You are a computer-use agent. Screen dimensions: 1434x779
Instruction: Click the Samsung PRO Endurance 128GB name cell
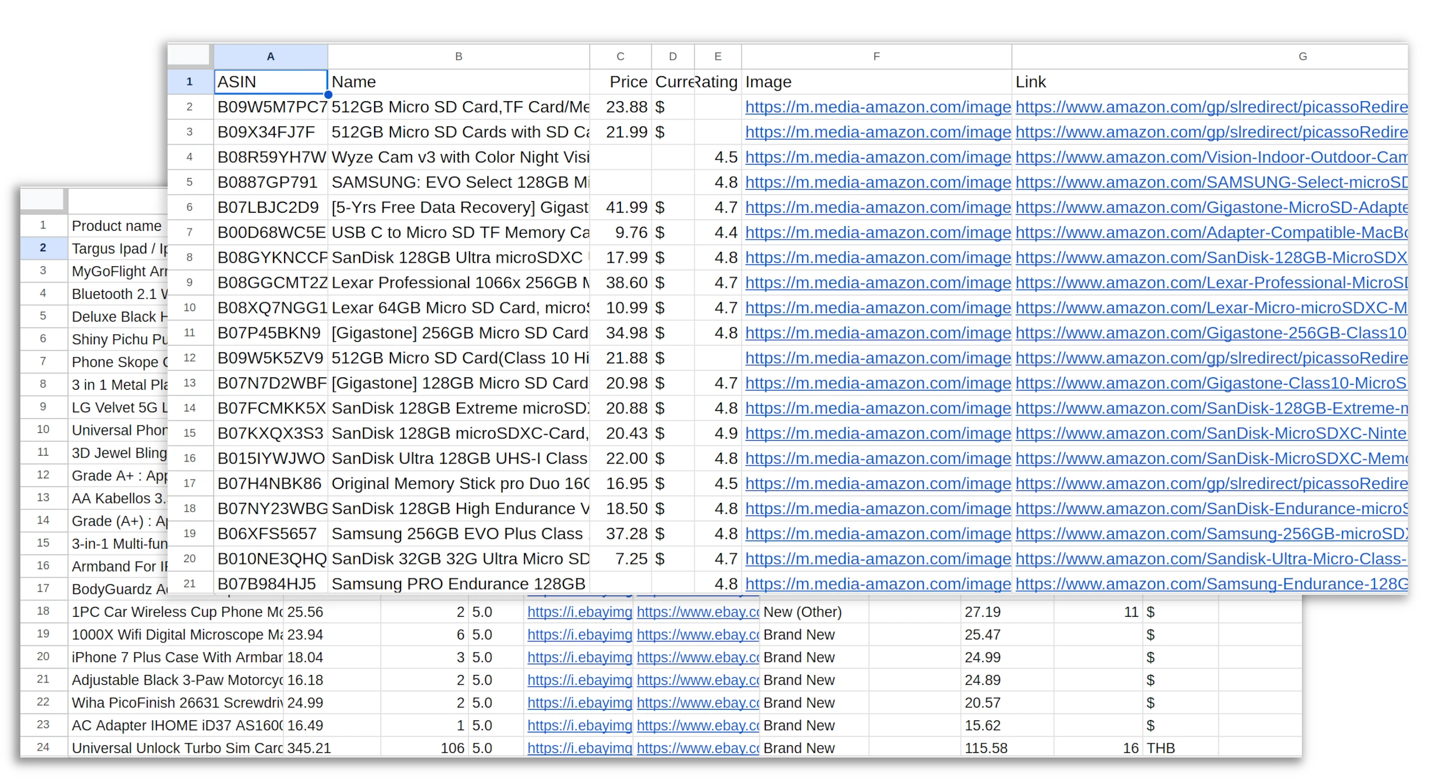click(459, 584)
